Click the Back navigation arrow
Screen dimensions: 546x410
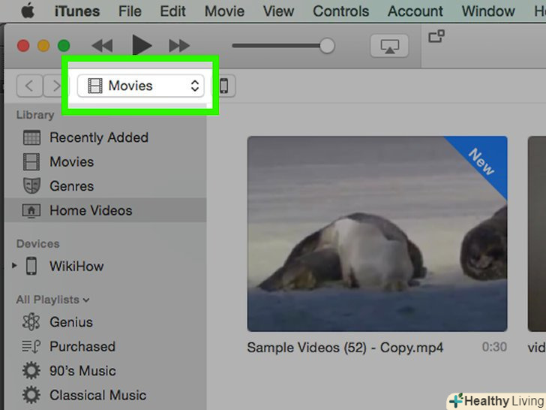click(29, 86)
